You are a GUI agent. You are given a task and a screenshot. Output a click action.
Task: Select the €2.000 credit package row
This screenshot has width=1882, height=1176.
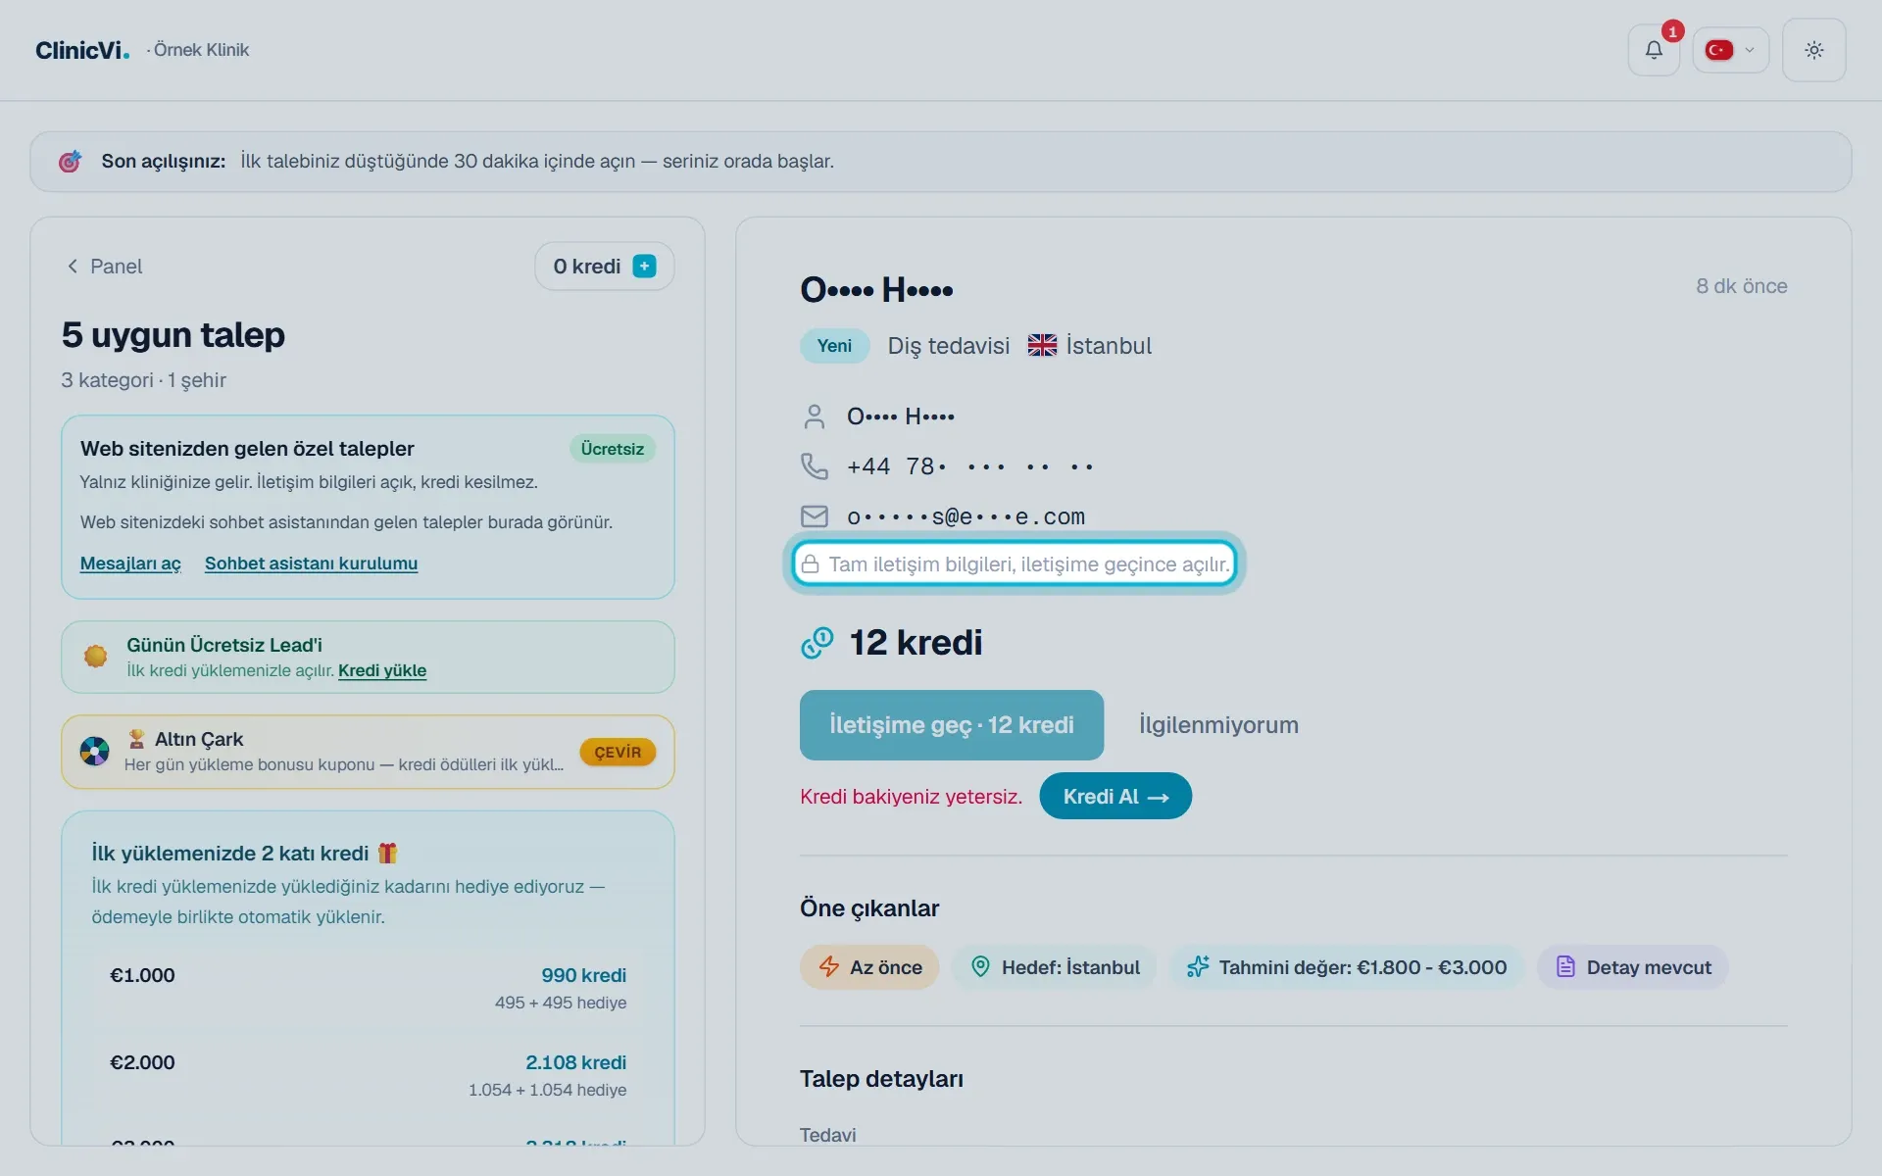click(x=368, y=1075)
